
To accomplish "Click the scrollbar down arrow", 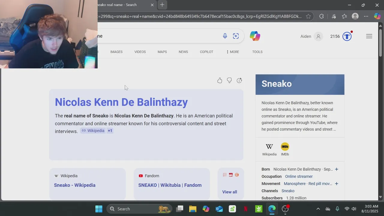I will pos(380,197).
